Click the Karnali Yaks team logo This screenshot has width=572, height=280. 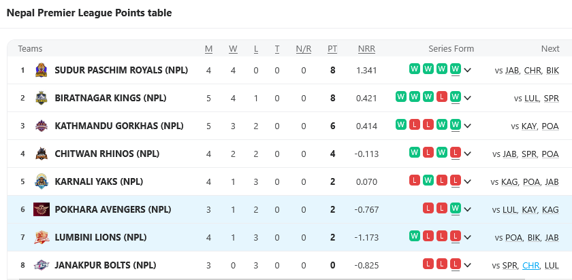click(x=42, y=181)
